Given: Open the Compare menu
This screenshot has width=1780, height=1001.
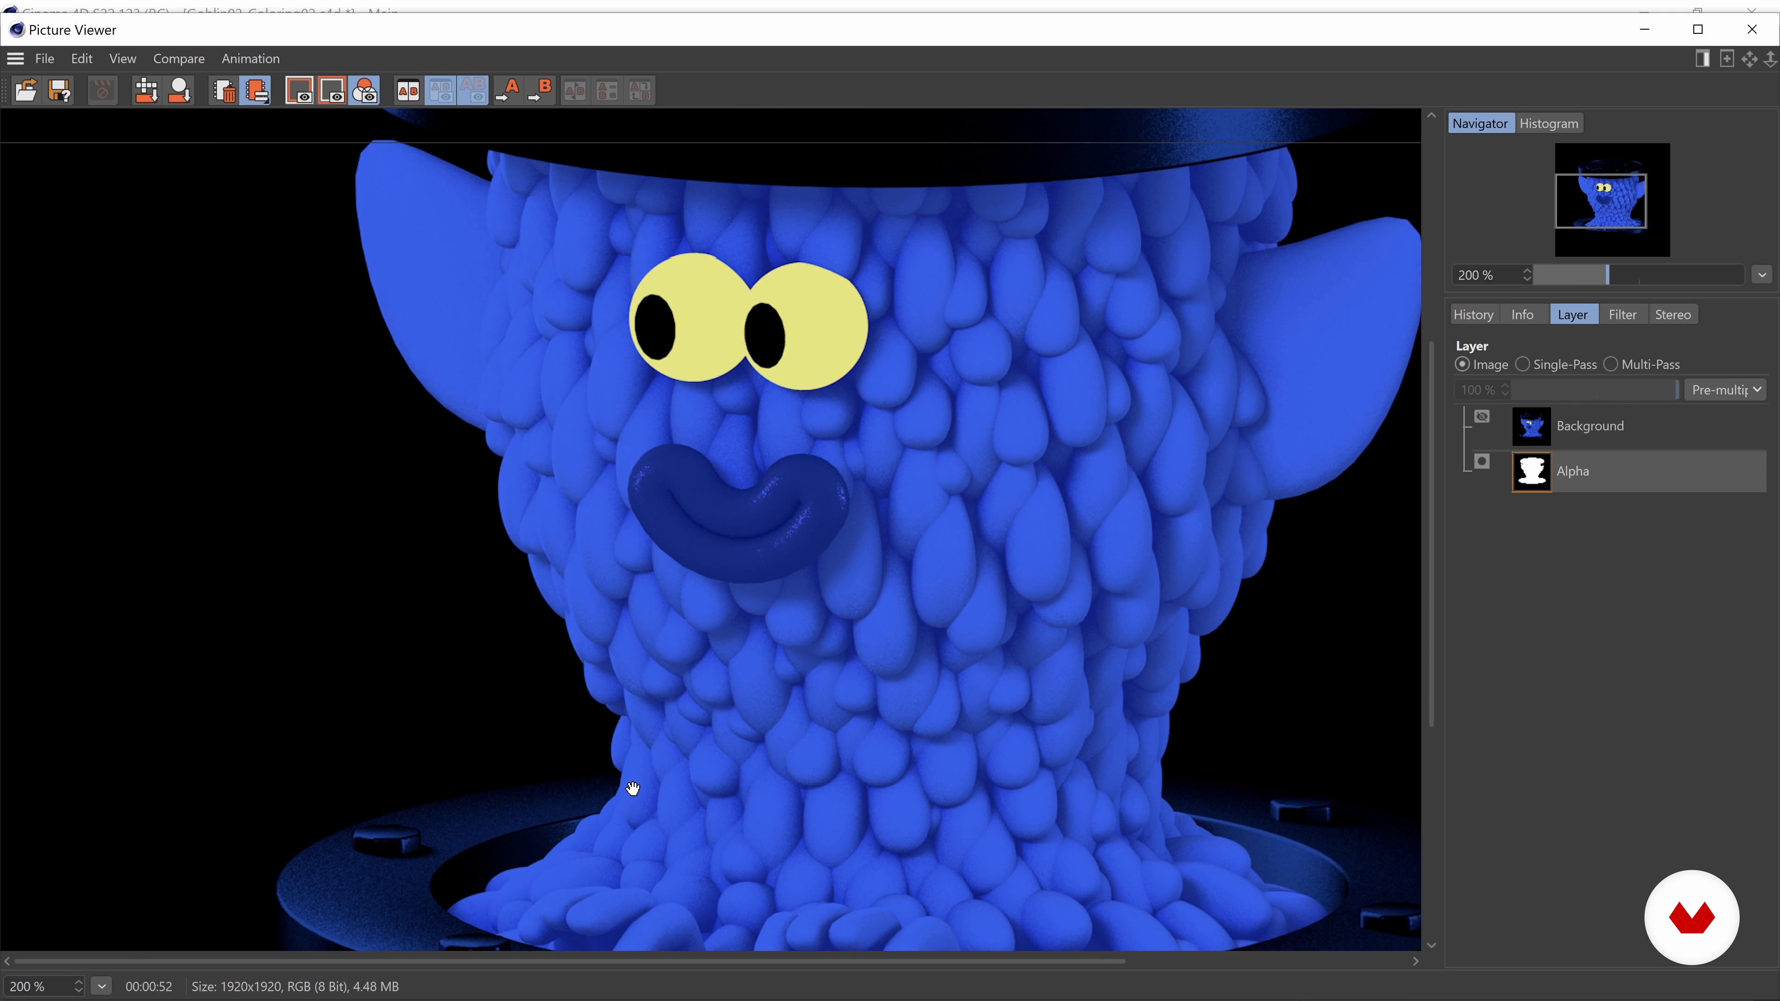Looking at the screenshot, I should click(179, 59).
